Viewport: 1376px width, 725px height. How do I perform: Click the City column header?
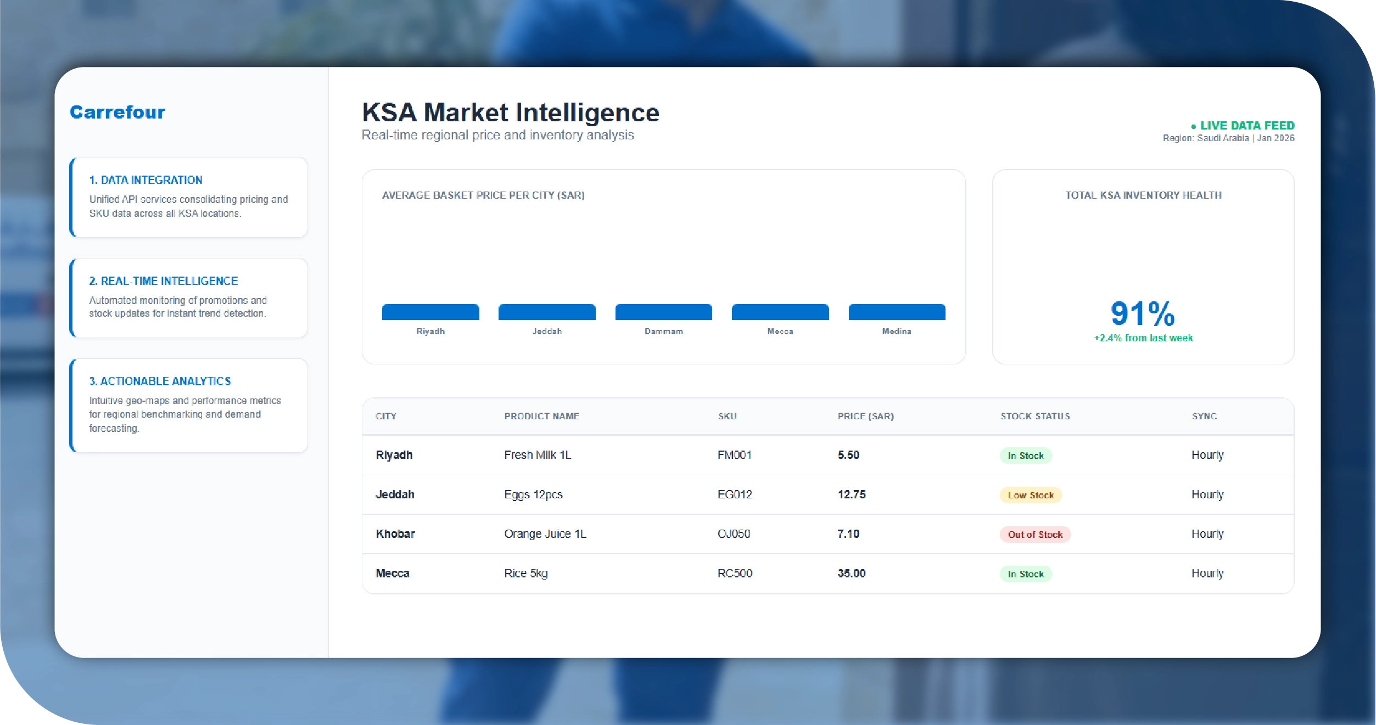click(x=385, y=416)
